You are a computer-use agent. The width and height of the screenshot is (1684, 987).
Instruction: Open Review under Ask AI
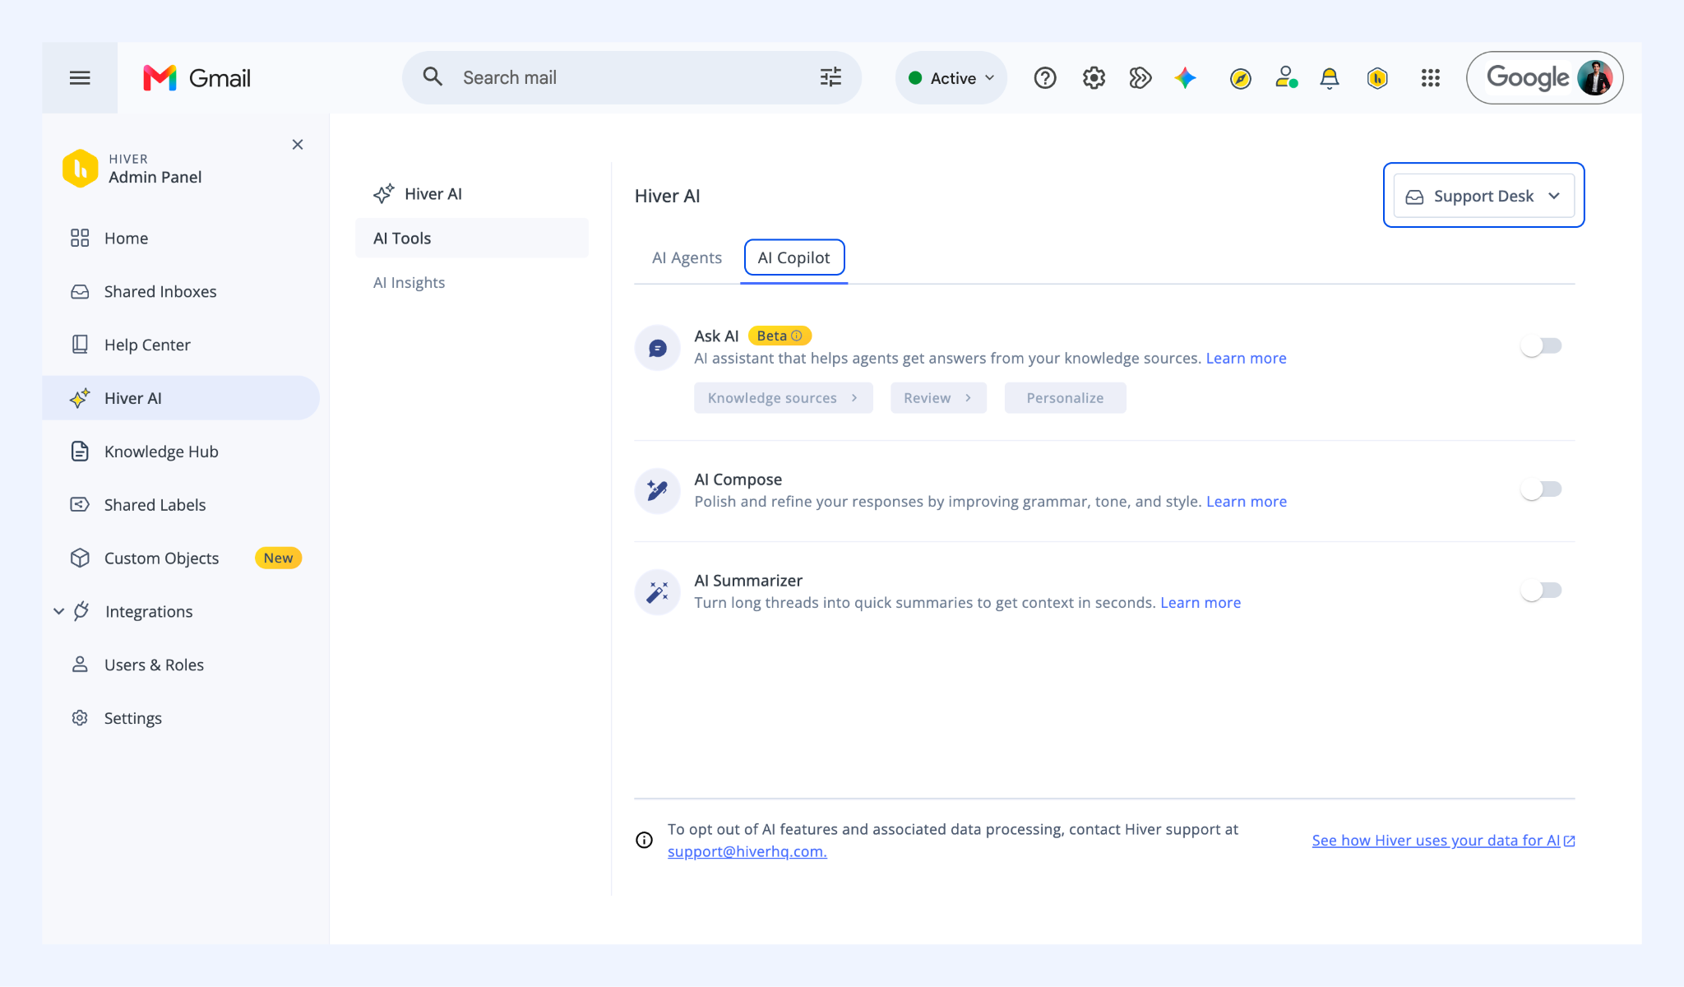point(938,398)
